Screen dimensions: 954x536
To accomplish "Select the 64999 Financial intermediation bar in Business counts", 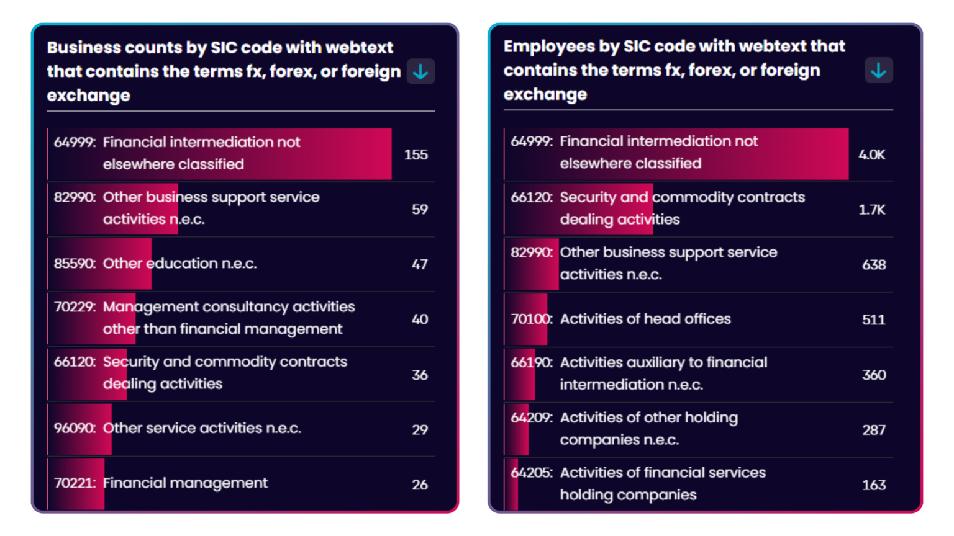I will (241, 154).
